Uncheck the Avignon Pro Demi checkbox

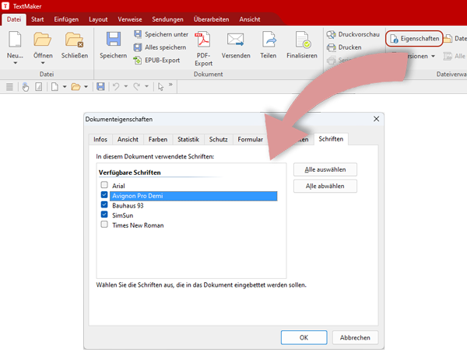coord(104,195)
